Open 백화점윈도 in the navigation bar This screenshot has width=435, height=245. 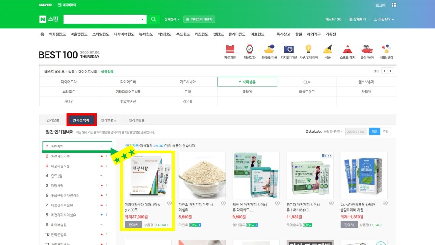click(57, 34)
